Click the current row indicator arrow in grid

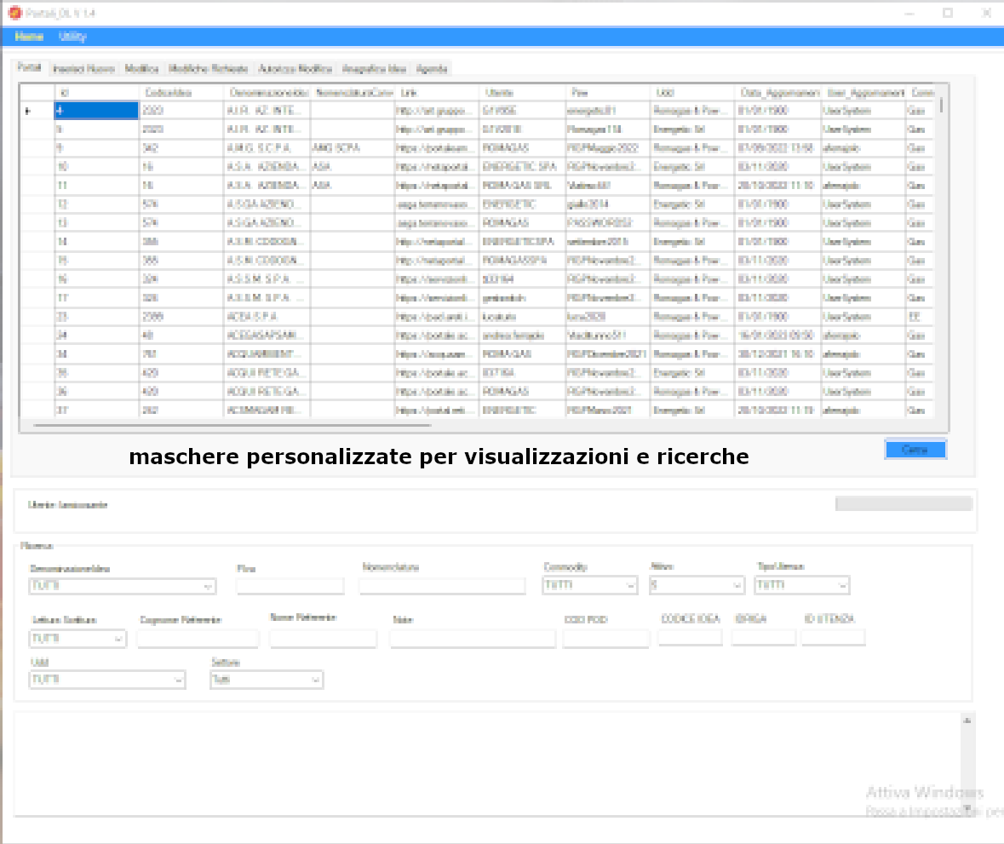[28, 111]
